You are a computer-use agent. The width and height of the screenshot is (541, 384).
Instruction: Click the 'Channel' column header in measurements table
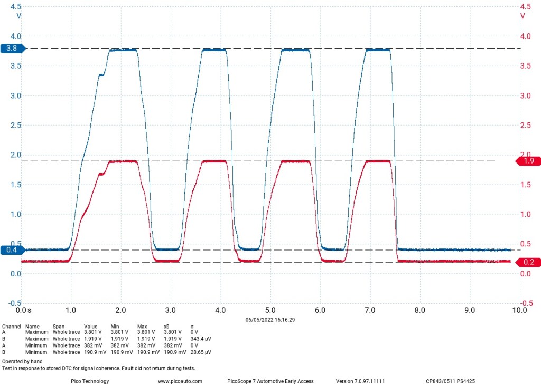[x=11, y=327]
